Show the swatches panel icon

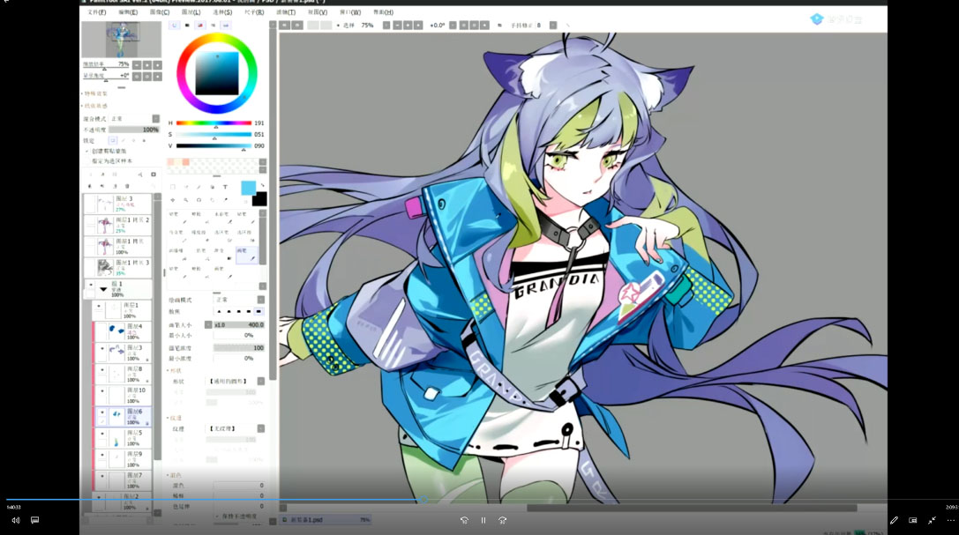226,25
